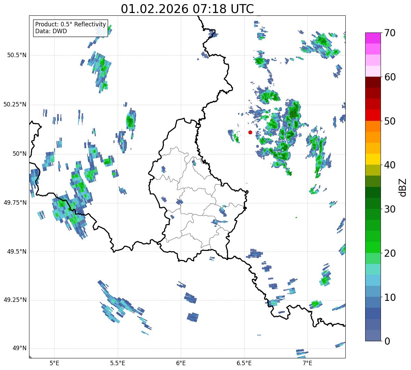Click the 49.25°N latitude label
This screenshot has height=370, width=411.
point(15,300)
